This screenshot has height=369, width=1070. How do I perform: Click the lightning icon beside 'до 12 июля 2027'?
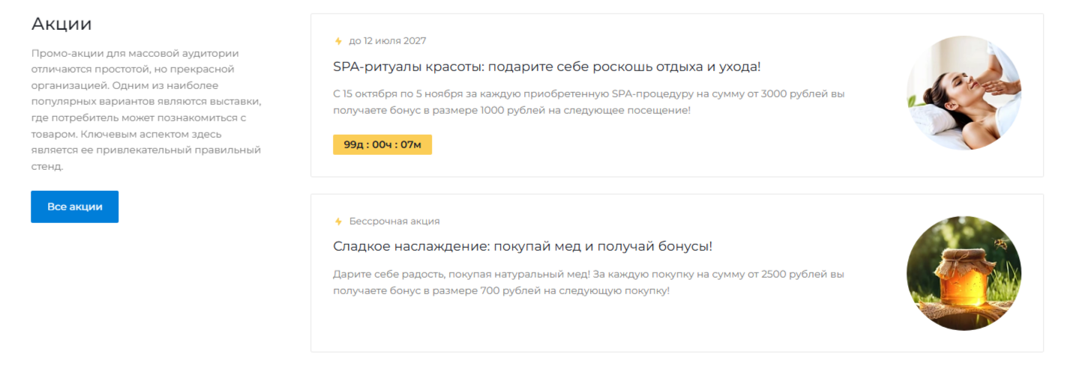tap(338, 41)
